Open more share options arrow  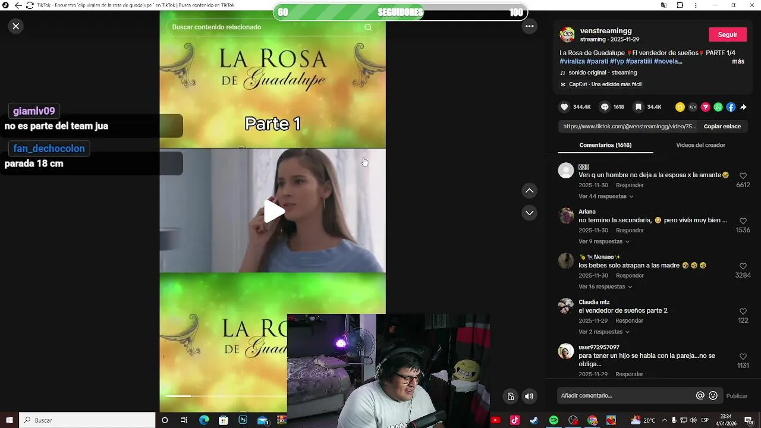[743, 107]
